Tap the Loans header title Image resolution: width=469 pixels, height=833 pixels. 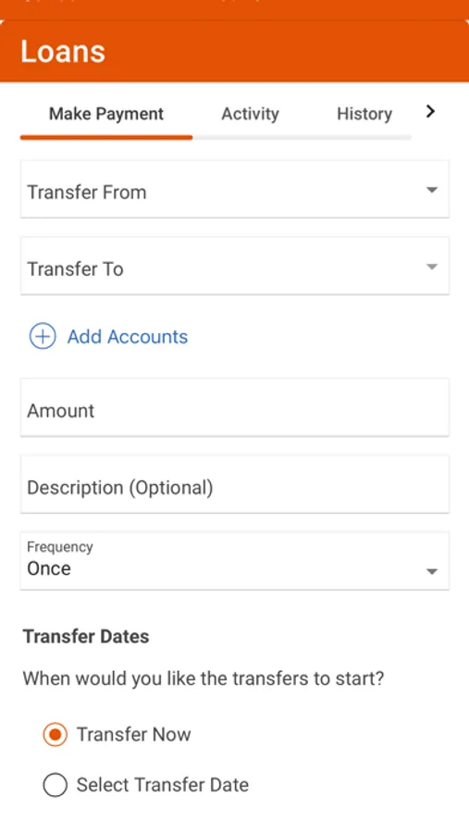(x=63, y=52)
